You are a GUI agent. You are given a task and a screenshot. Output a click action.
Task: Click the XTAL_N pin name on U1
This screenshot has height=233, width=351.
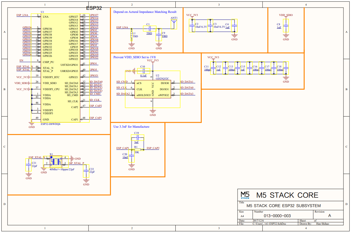pyautogui.click(x=48, y=68)
